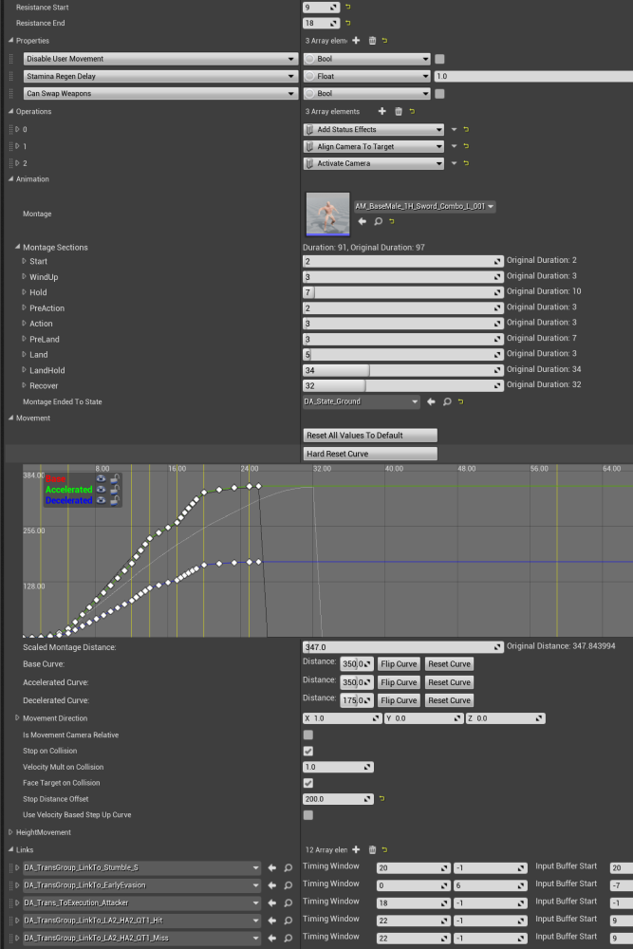Click Reset All Values To Default
Image resolution: width=633 pixels, height=949 pixels.
pos(369,435)
